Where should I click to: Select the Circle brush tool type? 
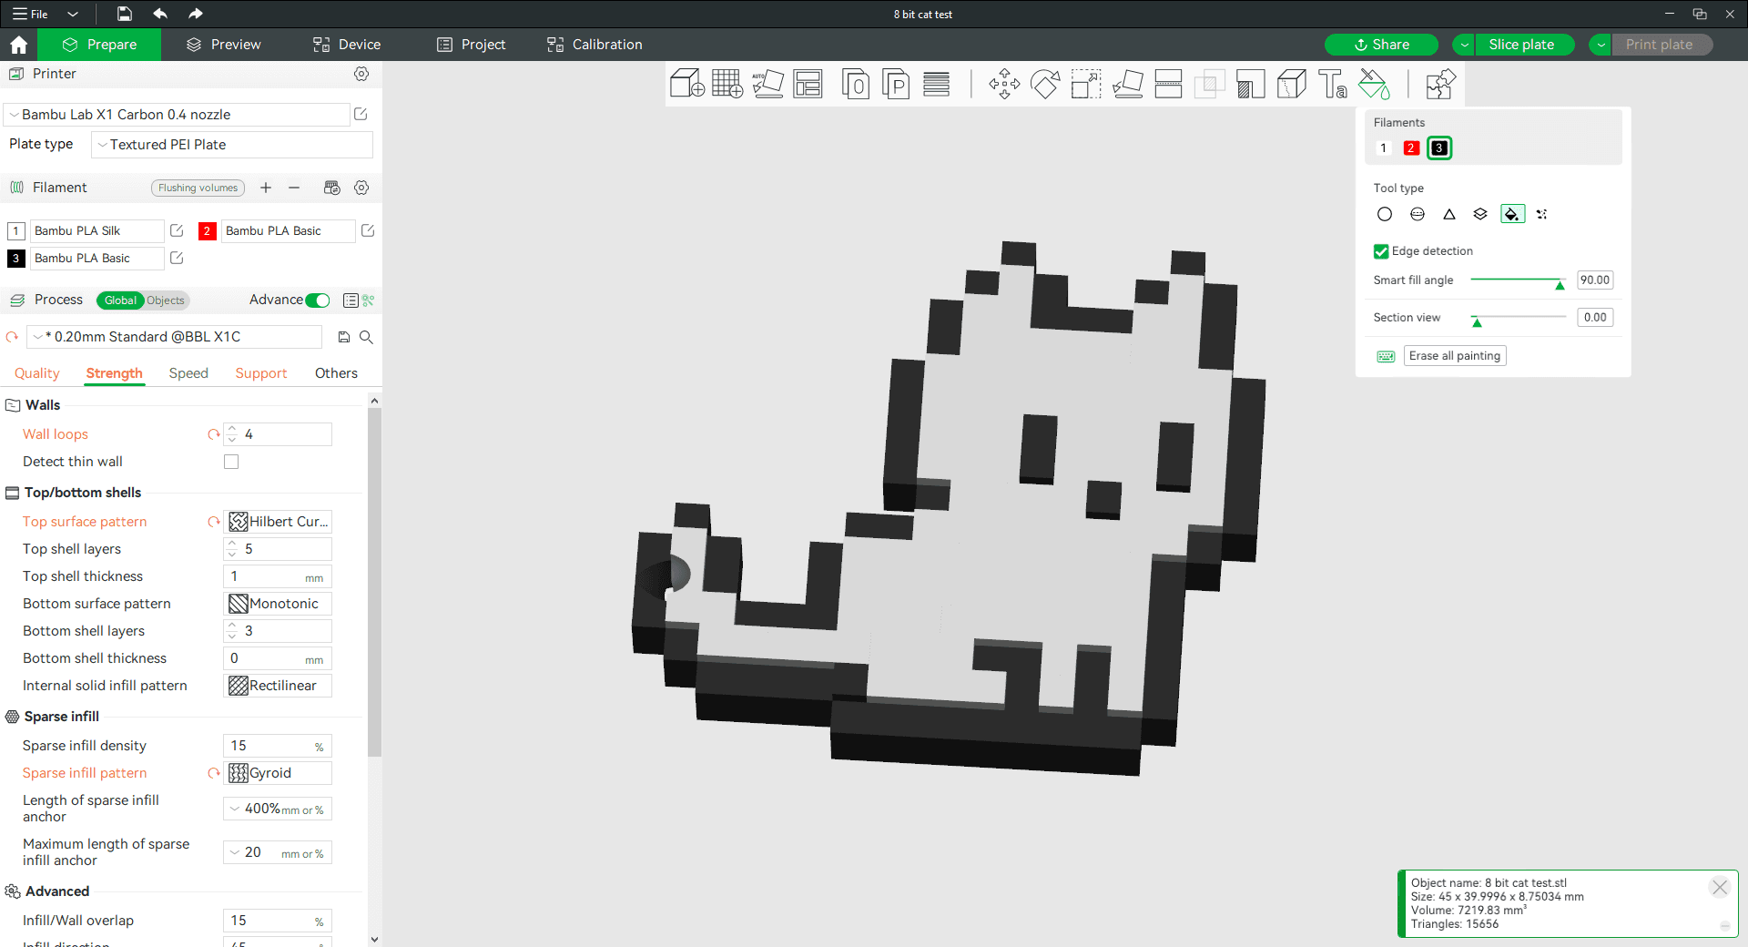pos(1385,214)
